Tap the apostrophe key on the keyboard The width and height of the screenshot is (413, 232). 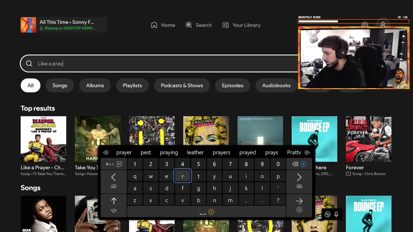coord(278,188)
